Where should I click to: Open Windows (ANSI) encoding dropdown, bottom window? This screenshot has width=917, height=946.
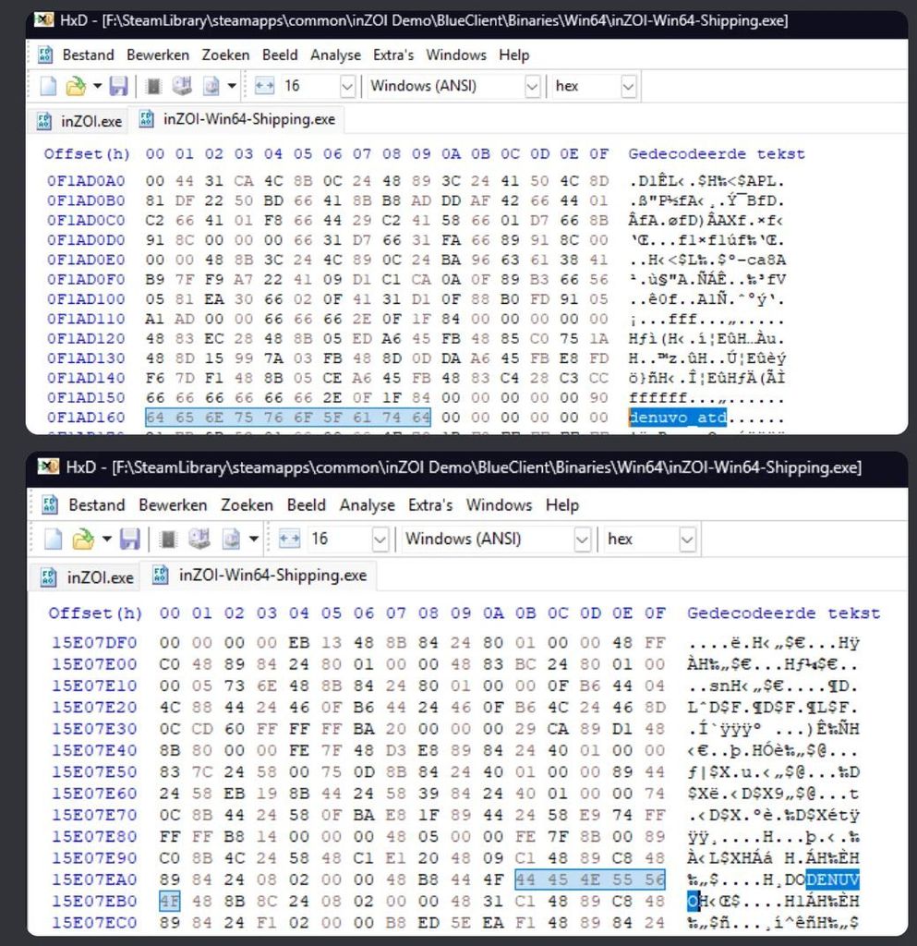coord(582,539)
